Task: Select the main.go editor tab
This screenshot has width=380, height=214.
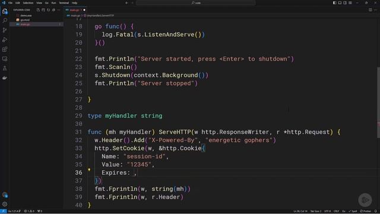Action: (74, 10)
